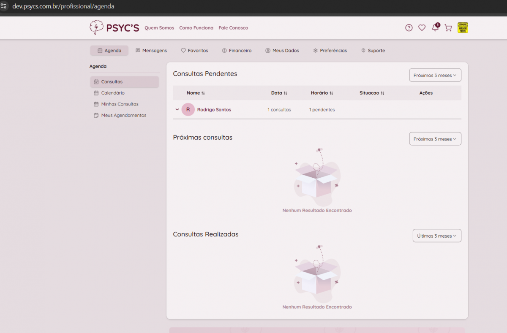Open the shopping cart icon

(x=448, y=28)
